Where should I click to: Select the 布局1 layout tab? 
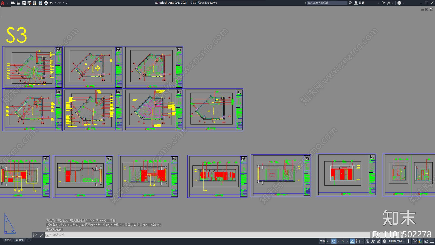coord(19,240)
